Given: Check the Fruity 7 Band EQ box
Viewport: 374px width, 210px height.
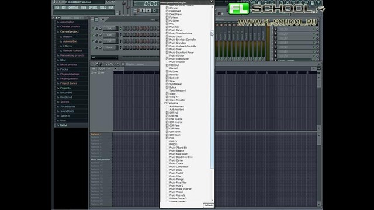Looking at the screenshot, I should coord(167,148).
